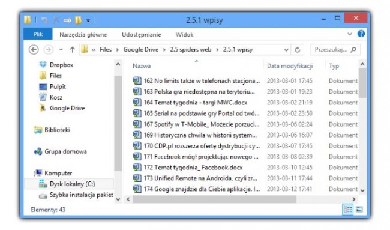Click the Word icon of file 172
This screenshot has height=230, width=390.
point(137,167)
